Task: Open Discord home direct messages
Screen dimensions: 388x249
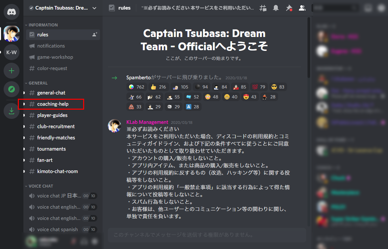Action: tap(11, 12)
